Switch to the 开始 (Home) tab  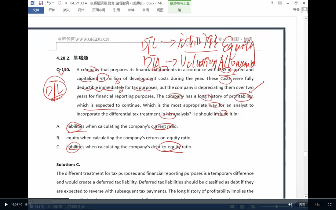click(52, 10)
